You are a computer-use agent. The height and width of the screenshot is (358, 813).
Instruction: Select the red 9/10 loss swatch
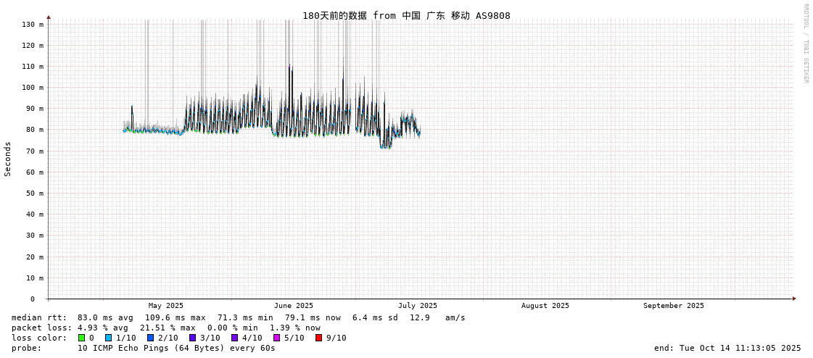pos(318,338)
